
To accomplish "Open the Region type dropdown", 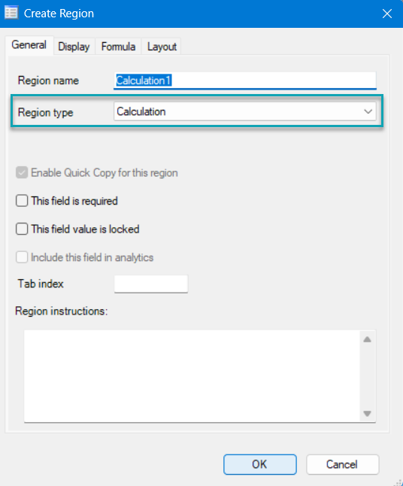I will tap(245, 111).
